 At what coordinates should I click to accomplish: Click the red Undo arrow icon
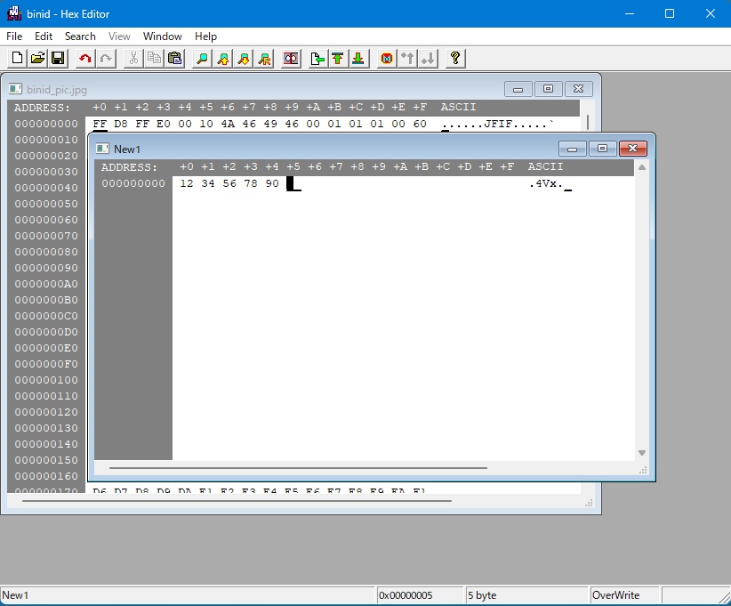(x=85, y=59)
